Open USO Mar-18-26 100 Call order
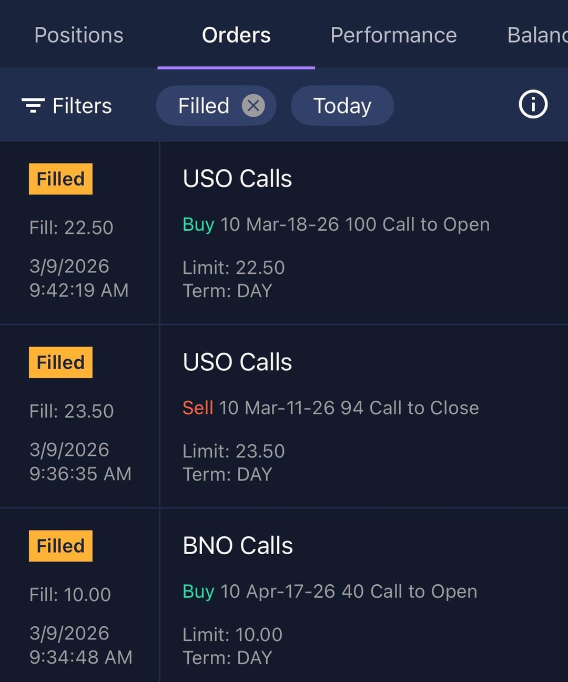Viewport: 568px width, 682px height. coord(336,225)
